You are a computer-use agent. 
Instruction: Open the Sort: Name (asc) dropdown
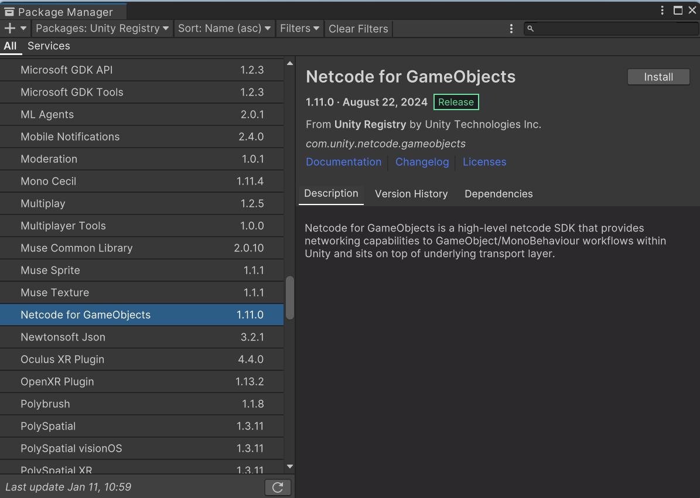224,28
